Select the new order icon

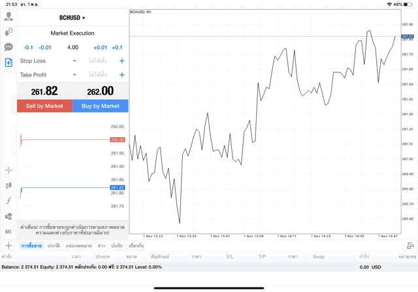click(x=8, y=63)
